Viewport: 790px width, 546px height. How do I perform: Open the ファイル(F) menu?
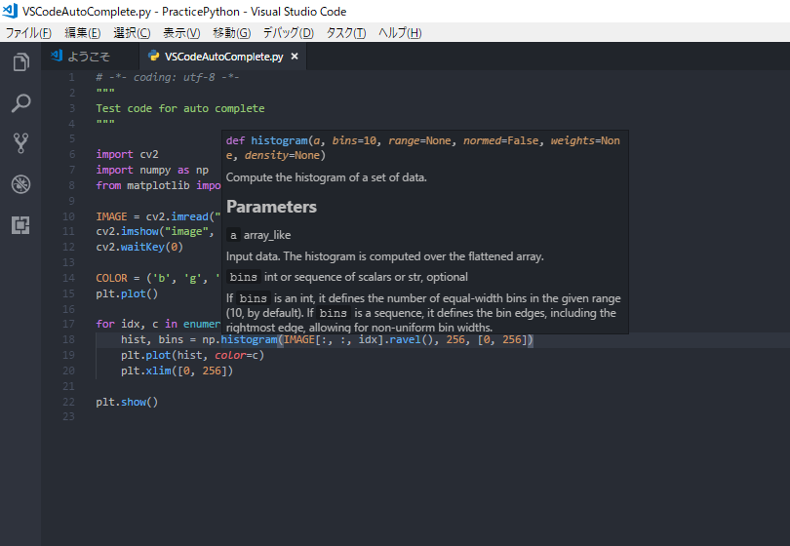(x=28, y=33)
